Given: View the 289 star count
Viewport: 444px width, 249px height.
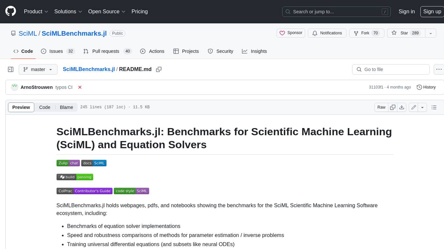Looking at the screenshot, I should [x=415, y=33].
